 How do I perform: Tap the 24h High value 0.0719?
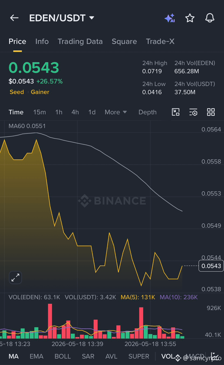152,71
